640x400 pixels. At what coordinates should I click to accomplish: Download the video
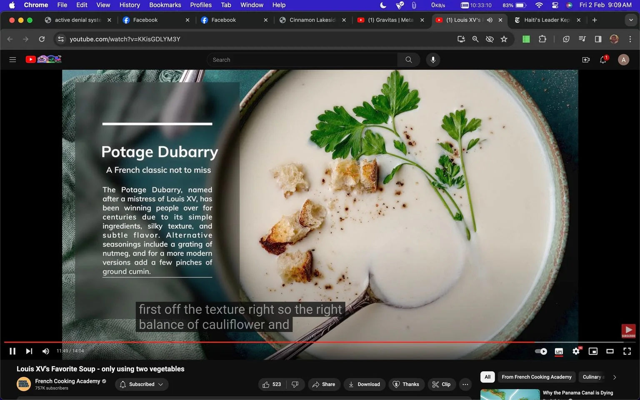pyautogui.click(x=365, y=384)
